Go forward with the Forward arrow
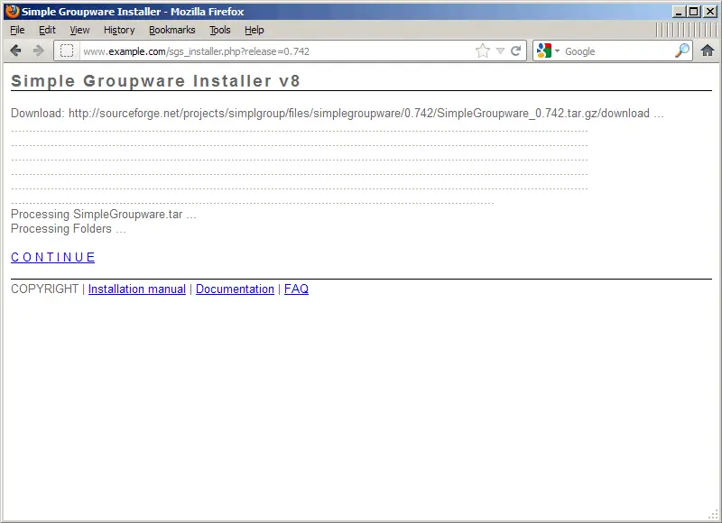 (x=38, y=50)
